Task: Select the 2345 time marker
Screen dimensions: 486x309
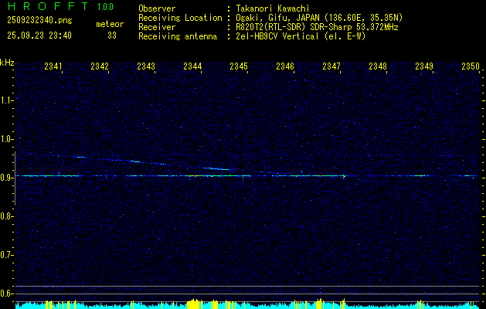Action: 239,67
